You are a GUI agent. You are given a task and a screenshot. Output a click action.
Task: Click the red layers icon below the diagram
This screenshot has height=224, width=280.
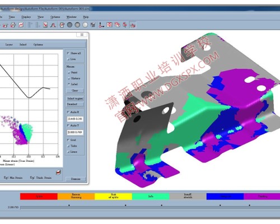[x=59, y=172]
